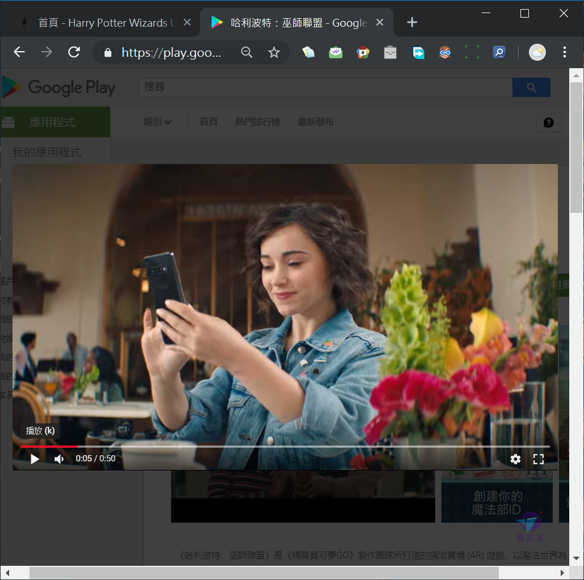
Task: Click the horizontal scrollbar left arrow
Action: point(7,573)
